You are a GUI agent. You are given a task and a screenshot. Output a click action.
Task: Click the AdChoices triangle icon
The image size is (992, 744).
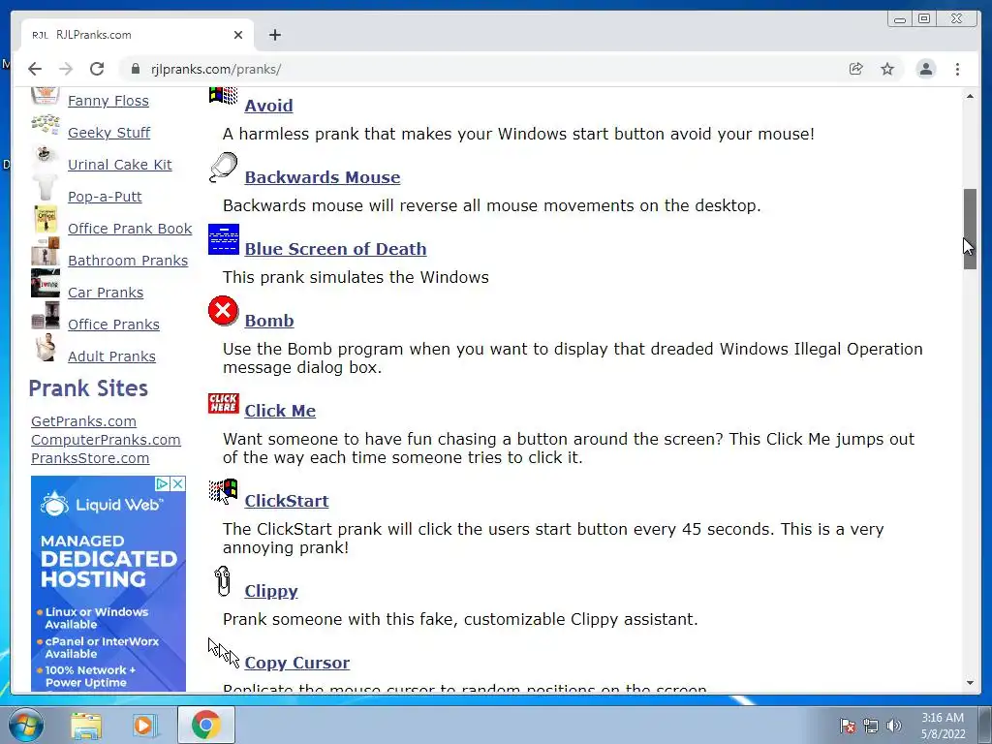point(163,484)
